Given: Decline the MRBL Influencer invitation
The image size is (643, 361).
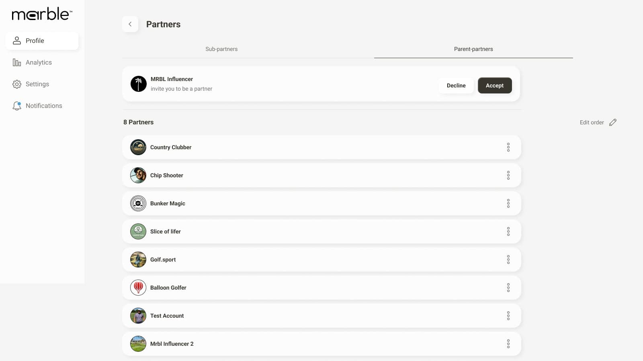Looking at the screenshot, I should pos(456,85).
